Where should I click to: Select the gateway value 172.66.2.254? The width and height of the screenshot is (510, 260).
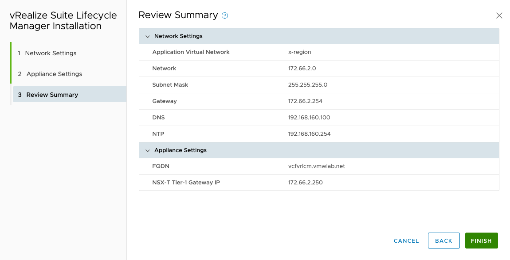click(305, 101)
